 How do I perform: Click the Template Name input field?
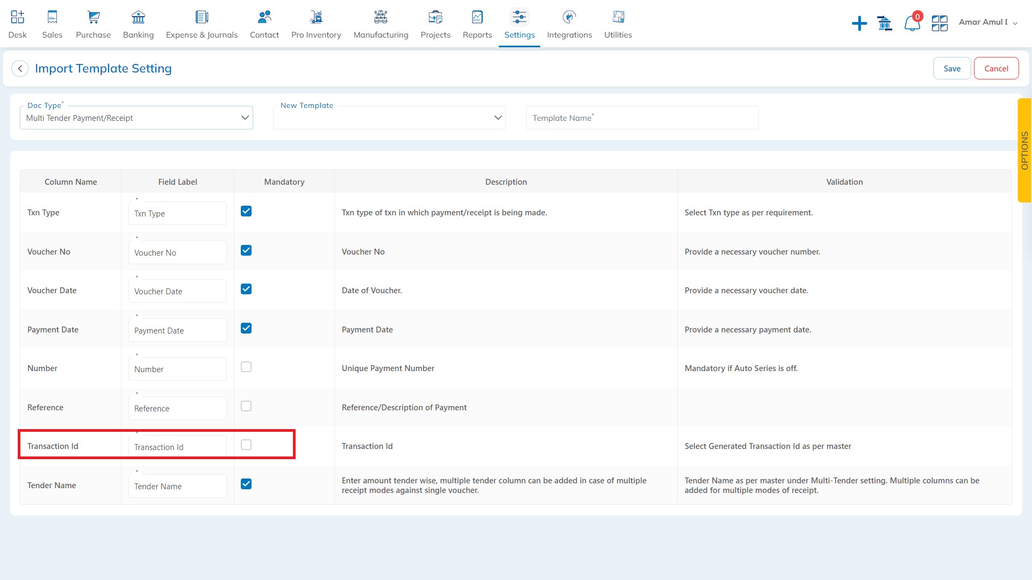[642, 118]
